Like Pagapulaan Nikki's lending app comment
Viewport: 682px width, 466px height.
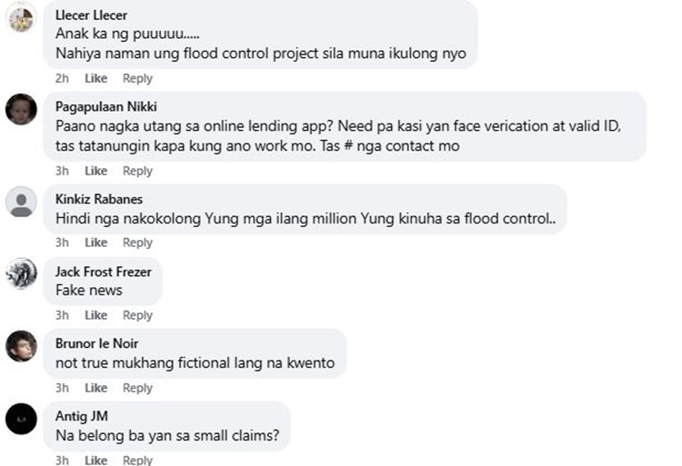pyautogui.click(x=95, y=171)
